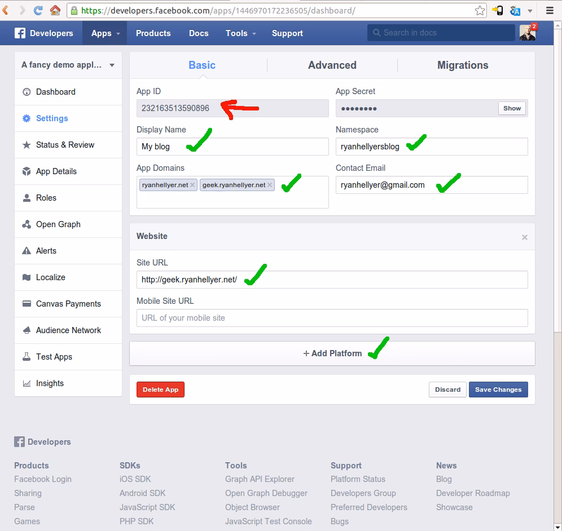Remove the geek.ryanhellyer.net domain tag
Screen dimensions: 562x531
pos(270,185)
